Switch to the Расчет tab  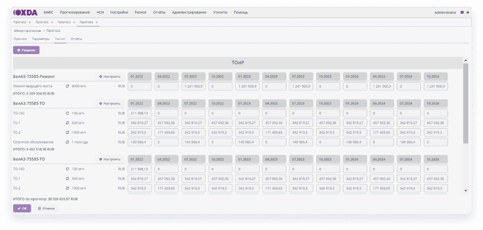click(x=60, y=39)
